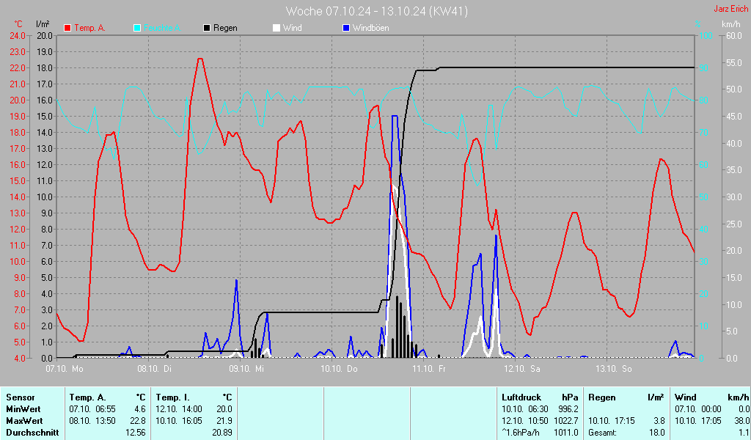Select the 09.10. Mi date marker
Image resolution: width=751 pixels, height=440 pixels.
[246, 368]
